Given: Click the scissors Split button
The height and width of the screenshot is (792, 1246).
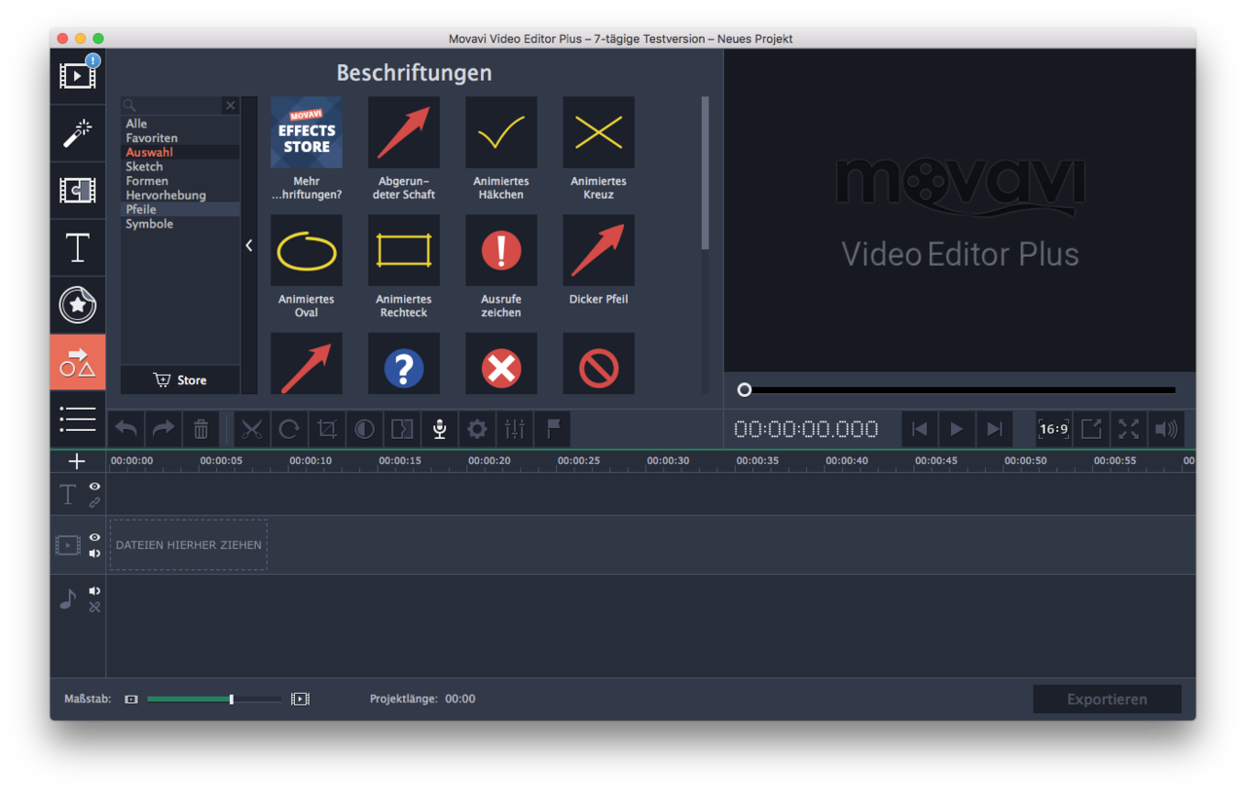Looking at the screenshot, I should (252, 429).
